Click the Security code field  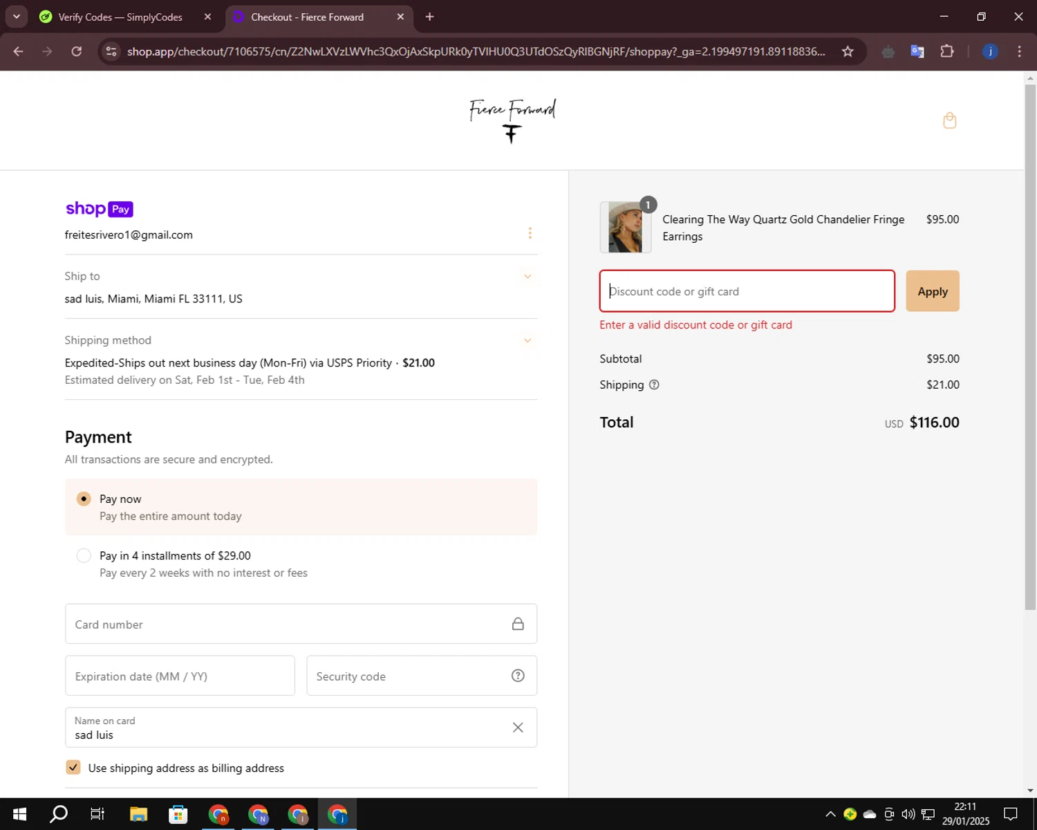tap(422, 676)
